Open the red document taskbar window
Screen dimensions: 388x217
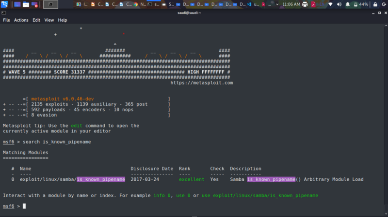pos(266,4)
